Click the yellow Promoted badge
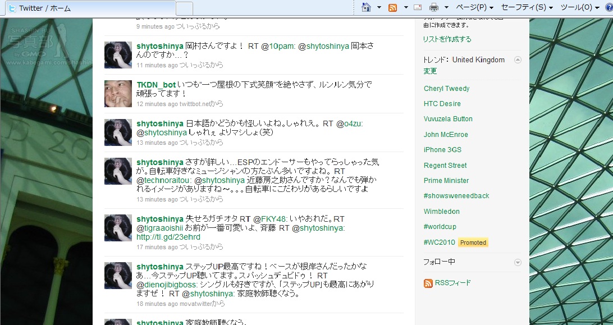 (x=473, y=242)
